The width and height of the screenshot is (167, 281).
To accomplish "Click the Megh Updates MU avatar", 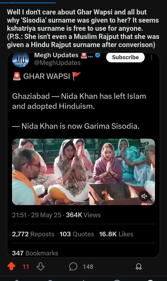I will [x=21, y=60].
